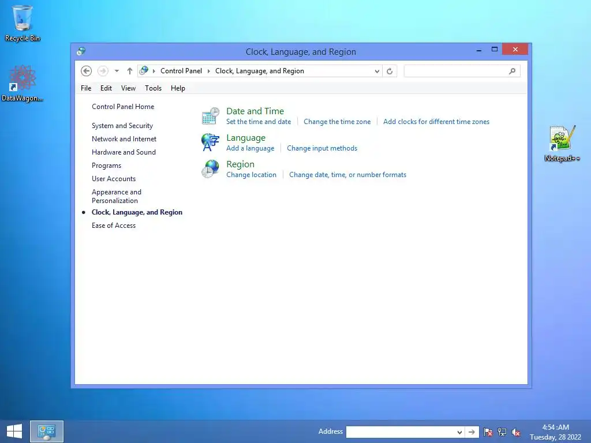Image resolution: width=591 pixels, height=443 pixels.
Task: Select Clock, Language, and Region in sidebar
Action: tap(137, 212)
